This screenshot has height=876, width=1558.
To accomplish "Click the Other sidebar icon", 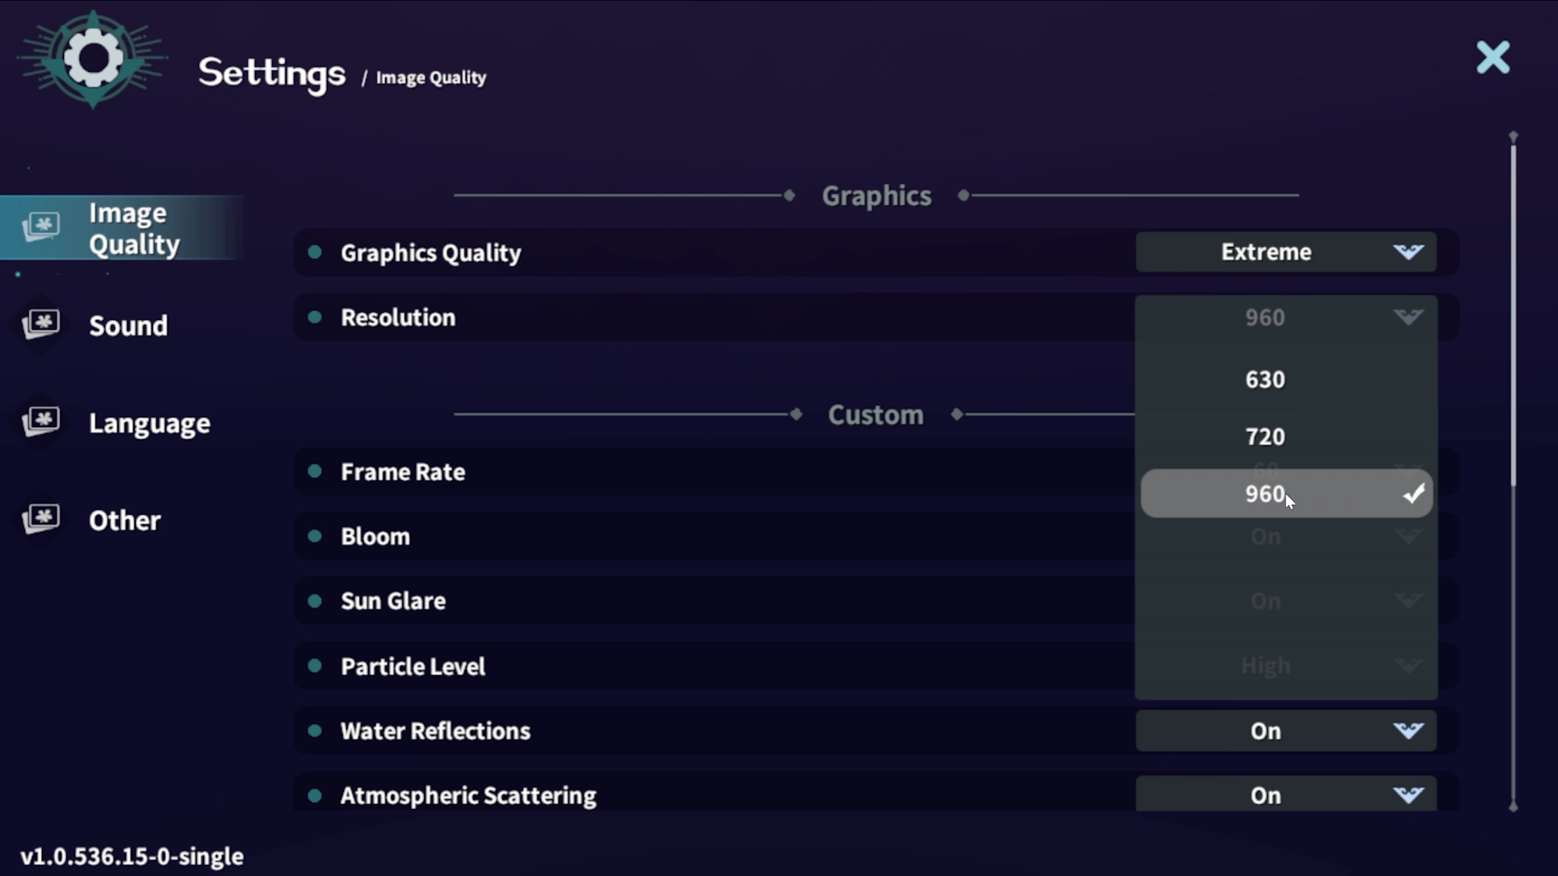I will [41, 518].
